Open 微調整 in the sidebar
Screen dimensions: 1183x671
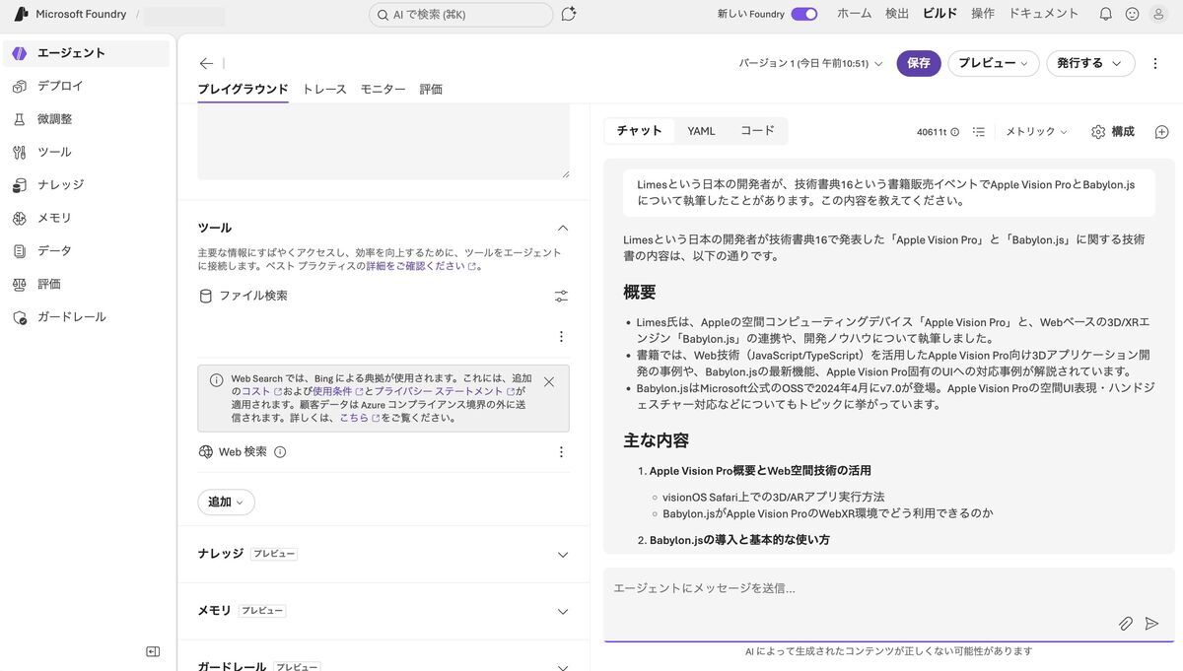coord(86,119)
